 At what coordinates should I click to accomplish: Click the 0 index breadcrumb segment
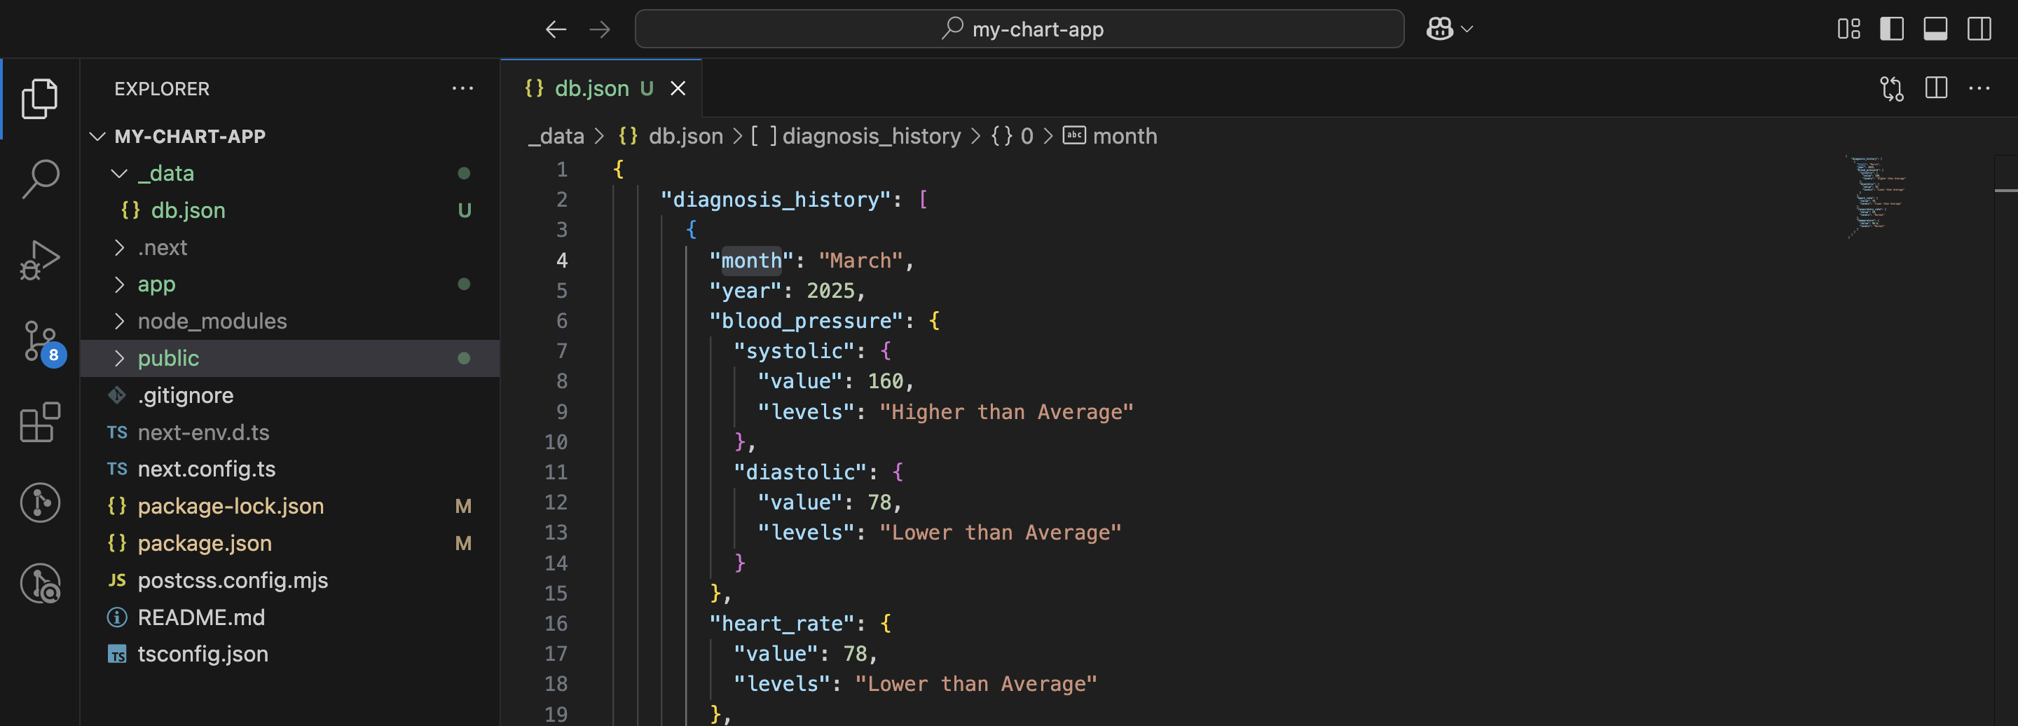click(1012, 136)
